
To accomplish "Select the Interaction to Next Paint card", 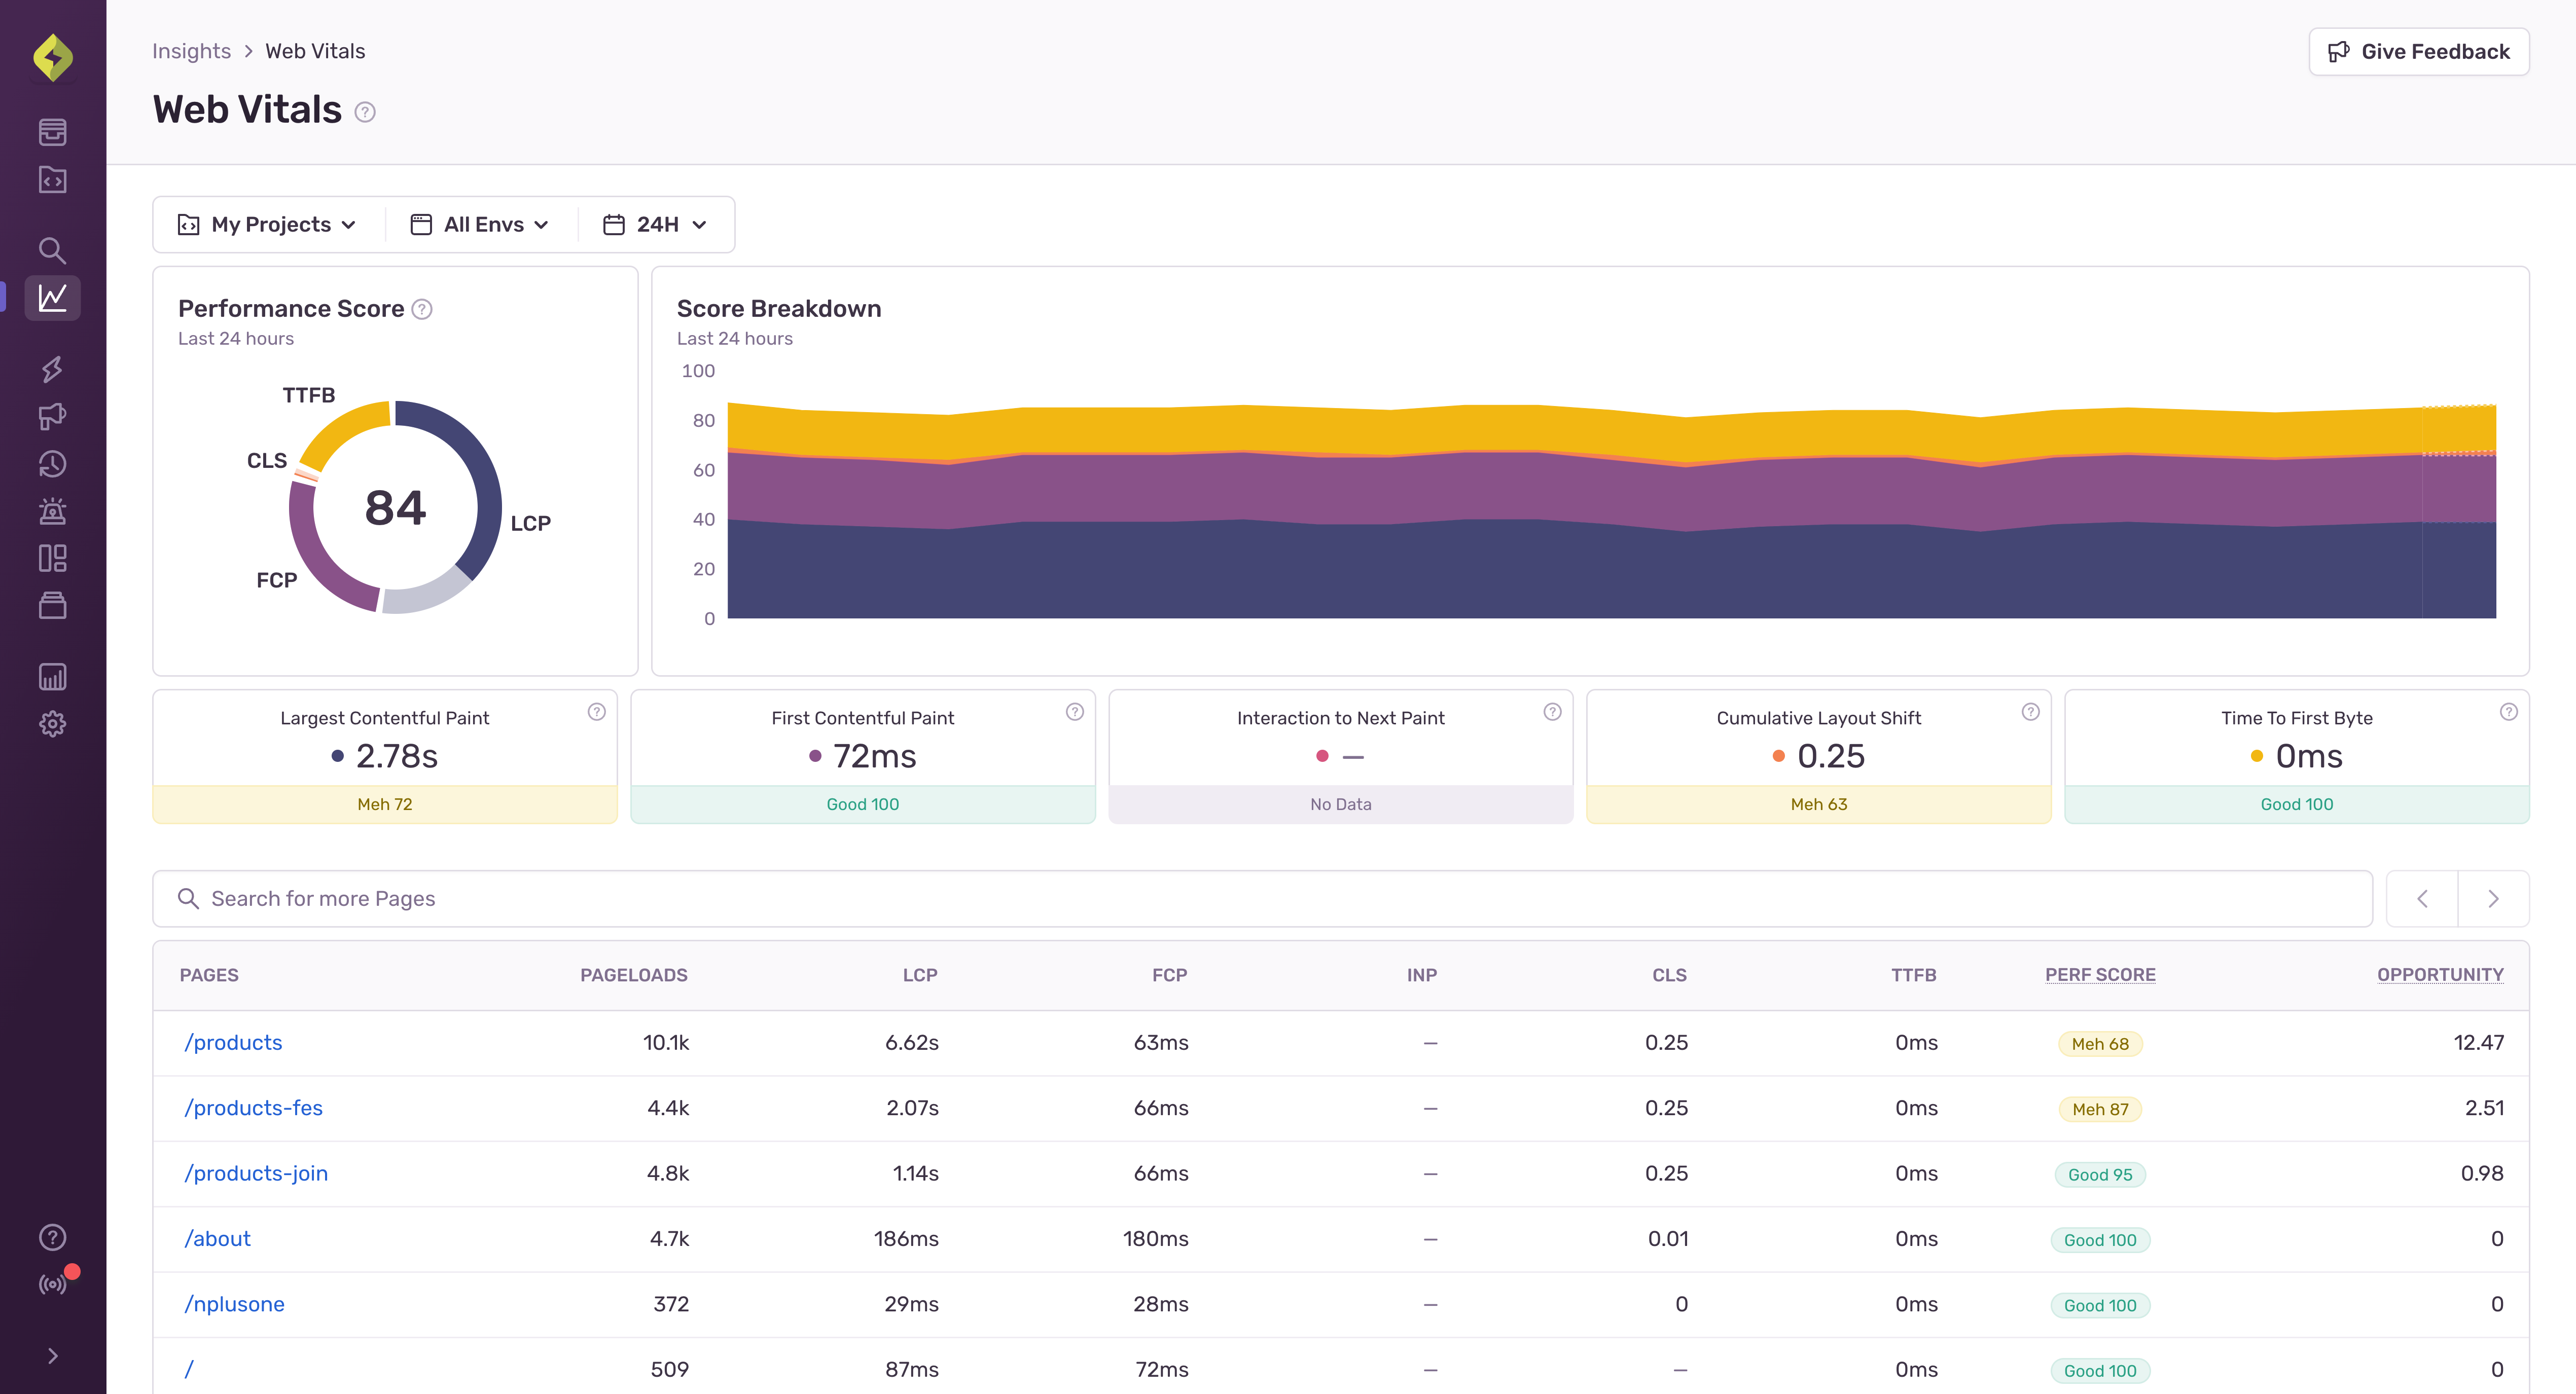I will coord(1341,757).
